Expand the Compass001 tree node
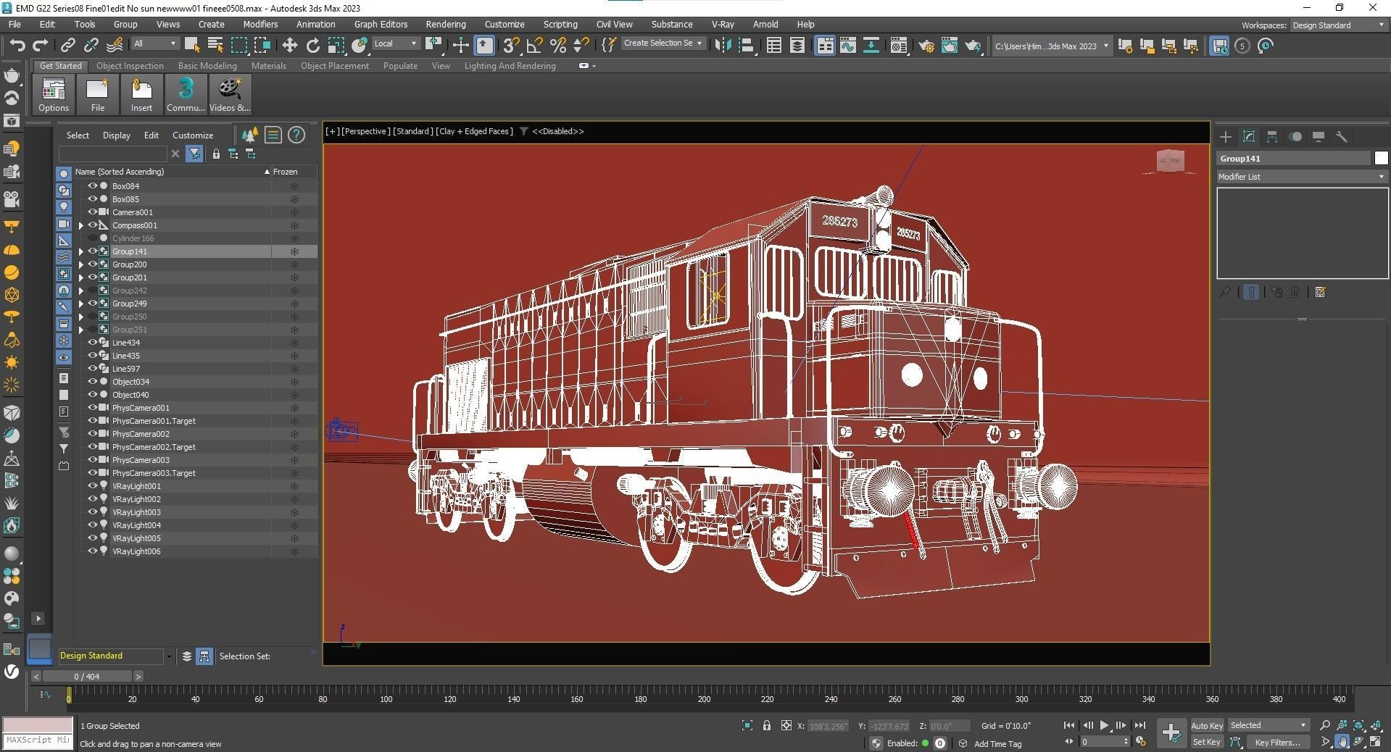This screenshot has height=752, width=1391. coord(81,225)
